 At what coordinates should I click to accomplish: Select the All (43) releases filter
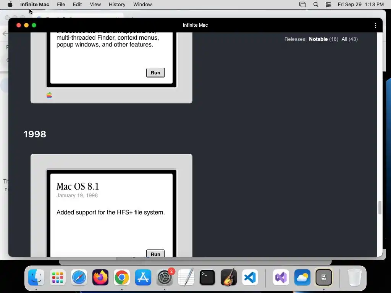click(350, 39)
